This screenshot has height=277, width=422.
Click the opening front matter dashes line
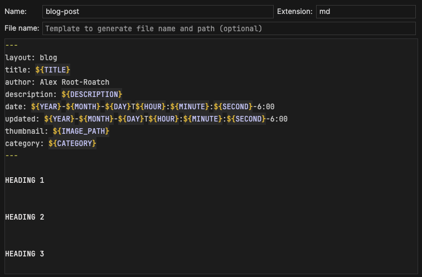pyautogui.click(x=12, y=45)
